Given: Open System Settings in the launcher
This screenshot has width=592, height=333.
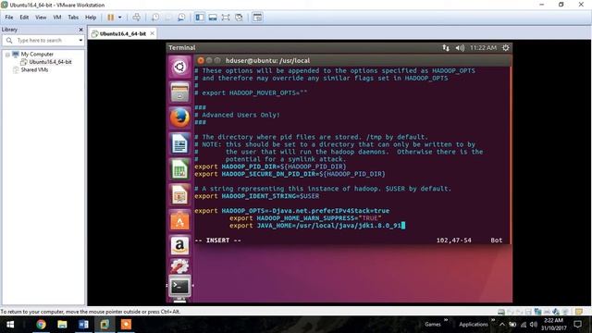Looking at the screenshot, I should click(x=179, y=266).
